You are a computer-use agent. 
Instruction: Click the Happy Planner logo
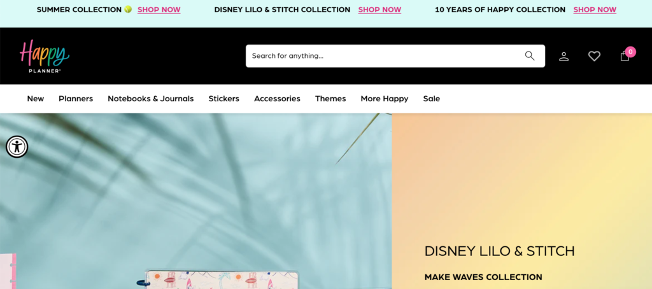(x=45, y=56)
